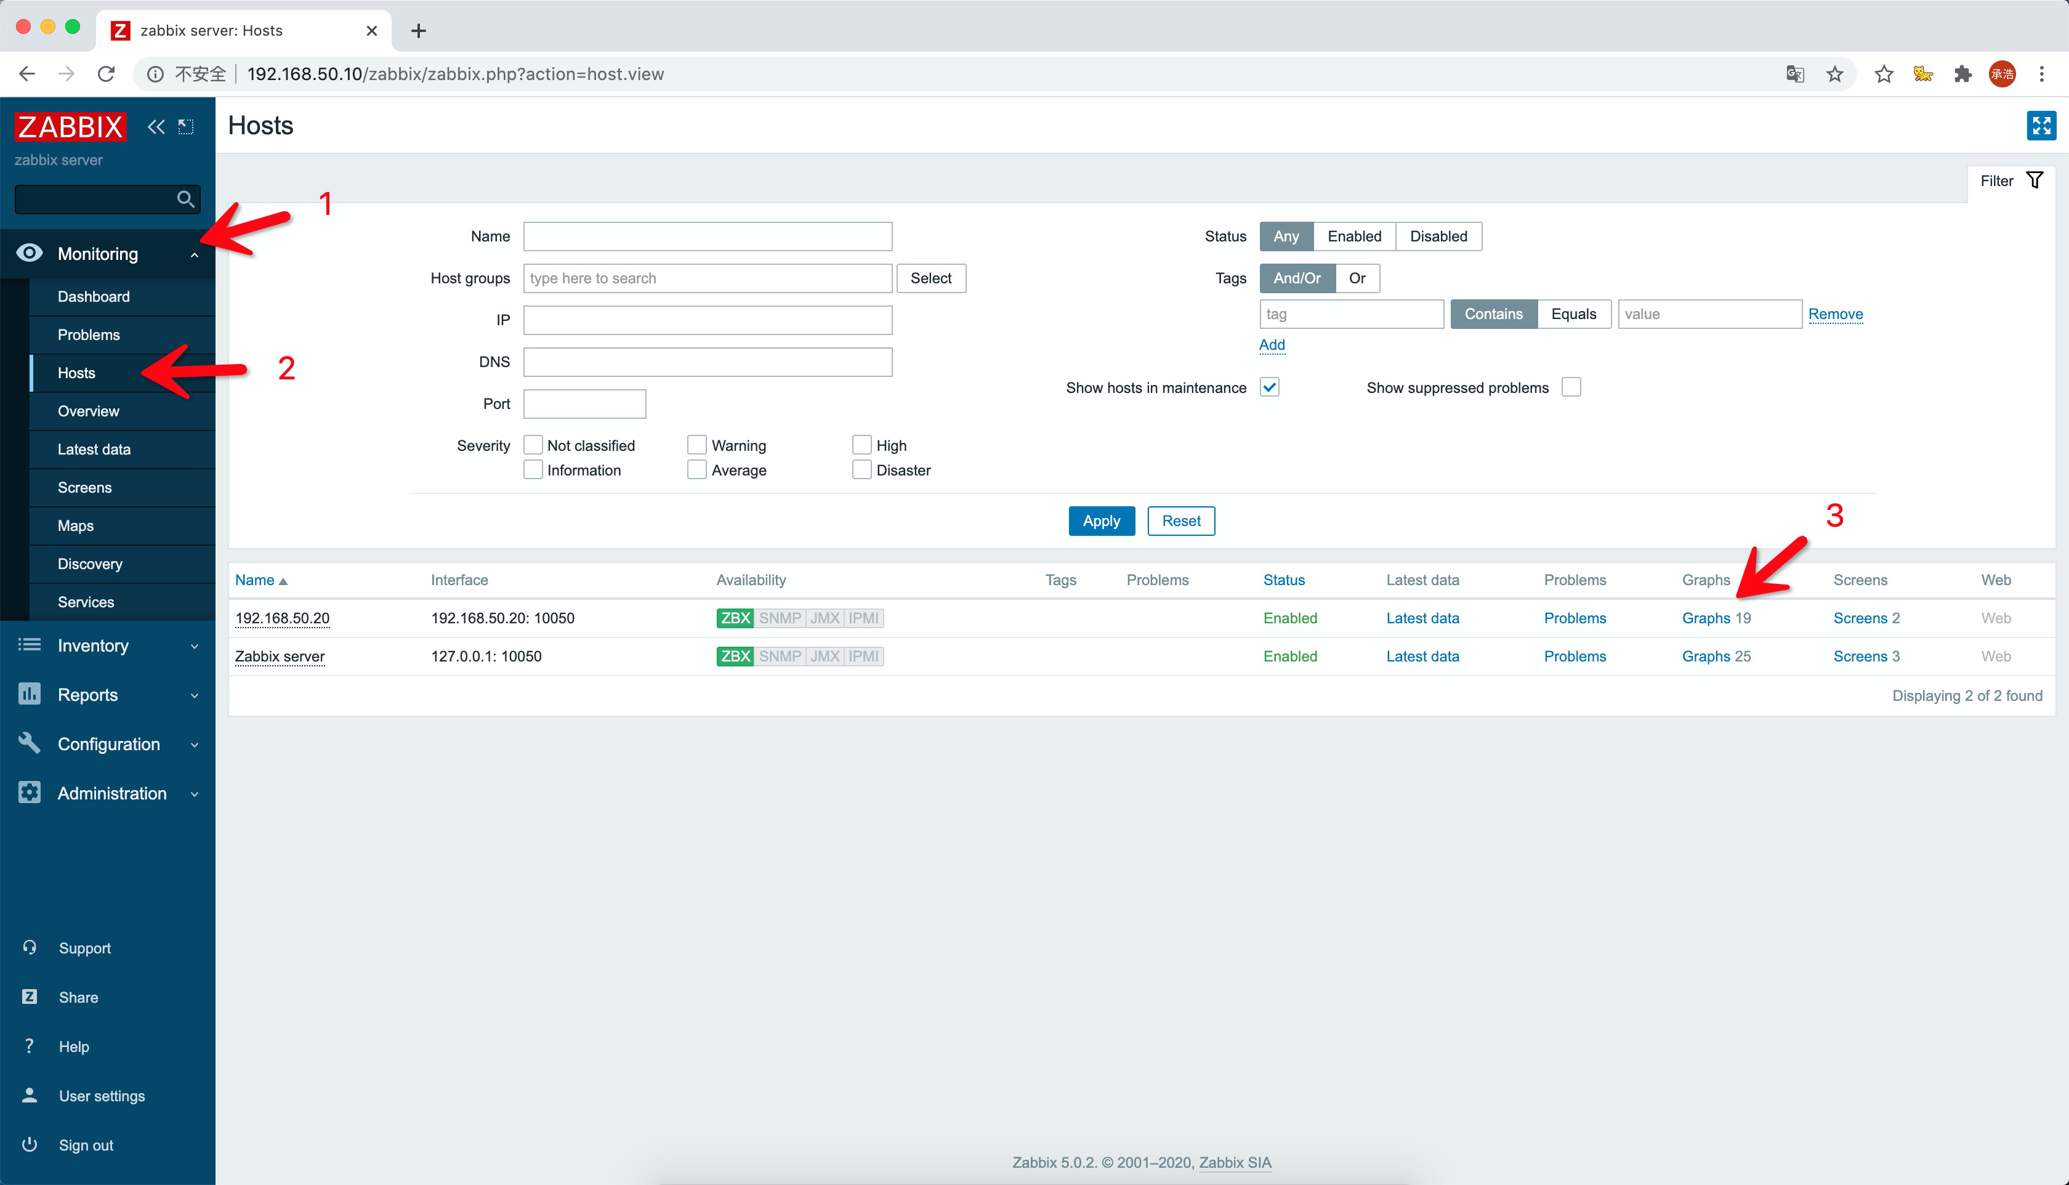Enter kiosk mode via fullscreen icon
The height and width of the screenshot is (1185, 2069).
(2041, 126)
